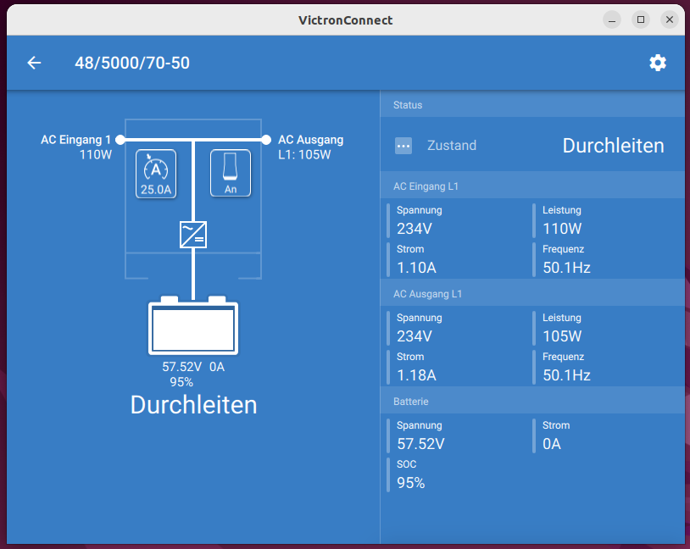Click the device title 48/5000/70-50
Image resolution: width=690 pixels, height=549 pixels.
[132, 63]
